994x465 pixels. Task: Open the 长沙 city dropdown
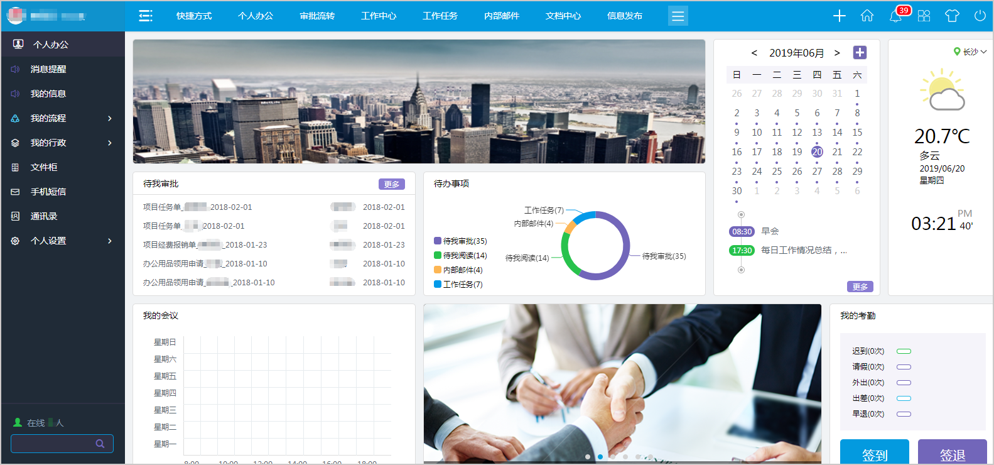[x=970, y=52]
